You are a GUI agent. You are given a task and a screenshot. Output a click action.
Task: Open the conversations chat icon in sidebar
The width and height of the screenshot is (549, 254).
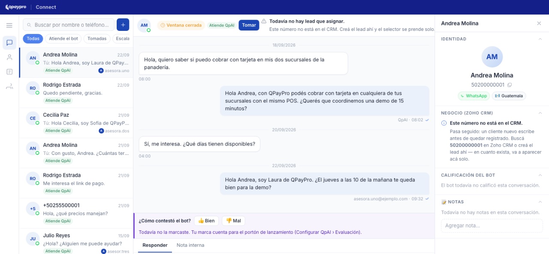[x=9, y=42]
